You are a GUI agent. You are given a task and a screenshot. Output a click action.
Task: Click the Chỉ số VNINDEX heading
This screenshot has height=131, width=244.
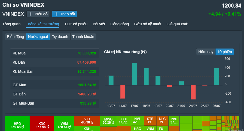[x=23, y=5]
